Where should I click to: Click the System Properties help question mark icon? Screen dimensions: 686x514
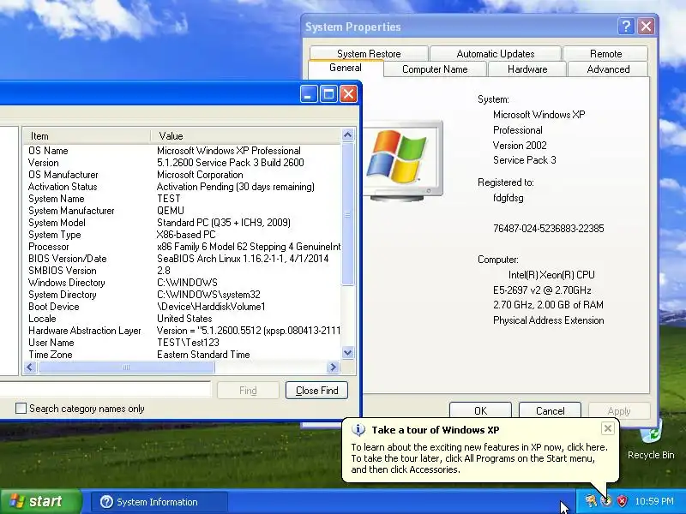pos(626,27)
